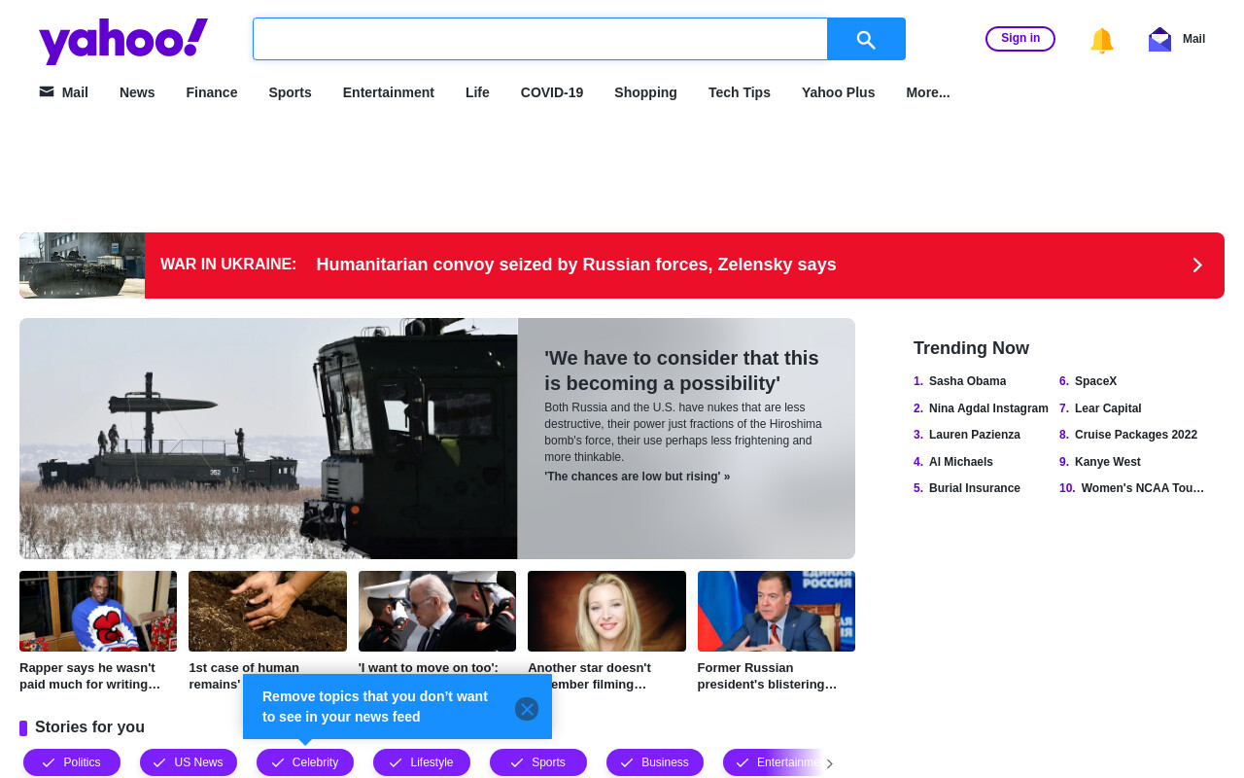Image resolution: width=1244 pixels, height=778 pixels.
Task: Open the Life section
Action: [477, 92]
